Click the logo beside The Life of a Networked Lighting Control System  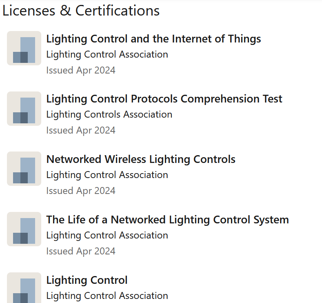pos(24,229)
